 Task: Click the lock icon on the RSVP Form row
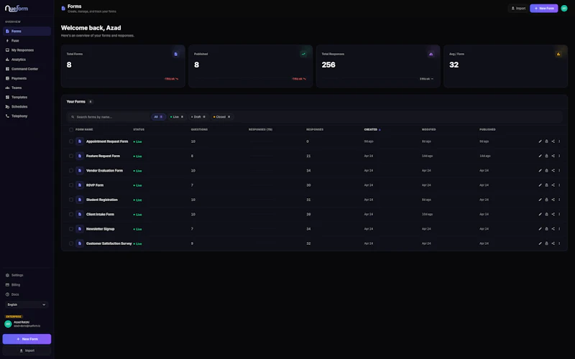click(x=546, y=185)
